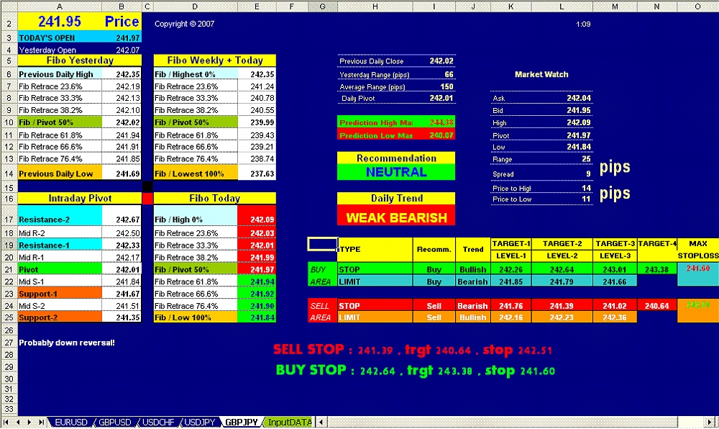
Task: Open the GBPUSD sheet tab
Action: (116, 423)
